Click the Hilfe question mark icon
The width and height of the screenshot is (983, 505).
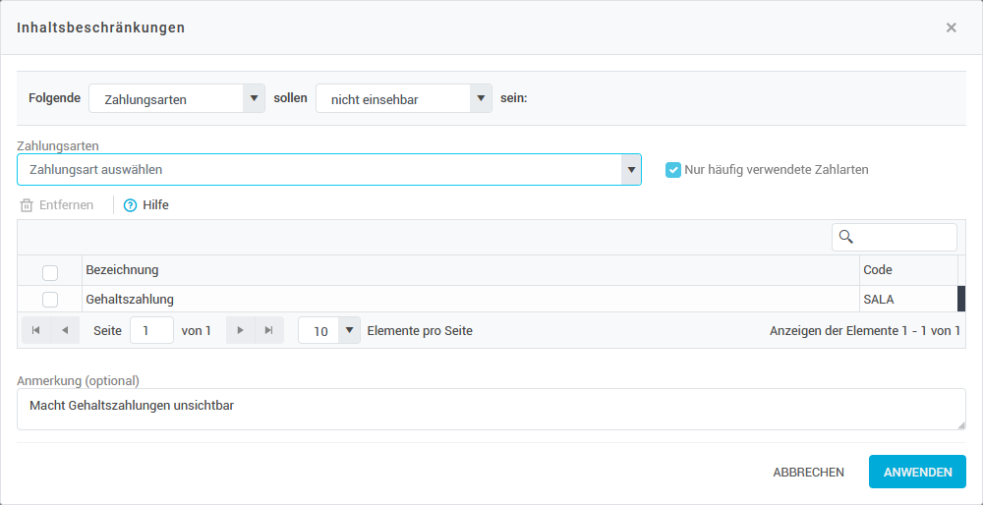pyautogui.click(x=130, y=205)
